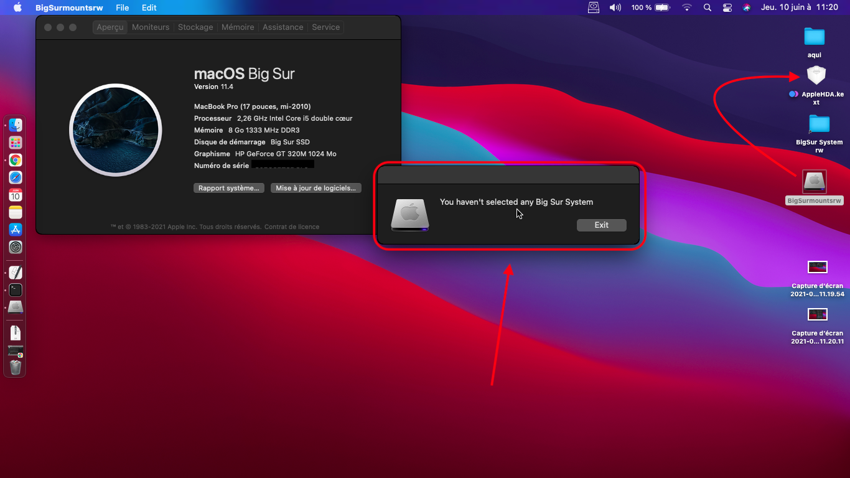
Task: Open the BigSurmountsrw application menu
Action: pos(70,7)
